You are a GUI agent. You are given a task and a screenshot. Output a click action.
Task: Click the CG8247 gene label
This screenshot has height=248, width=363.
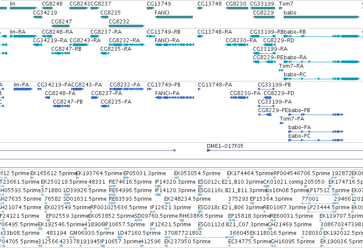(61, 21)
